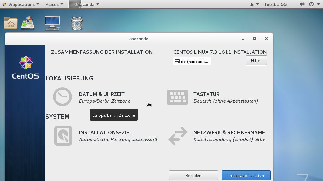
Task: Click 'Deutsch (ohne Akzenttasten)' text
Action: coord(226,101)
